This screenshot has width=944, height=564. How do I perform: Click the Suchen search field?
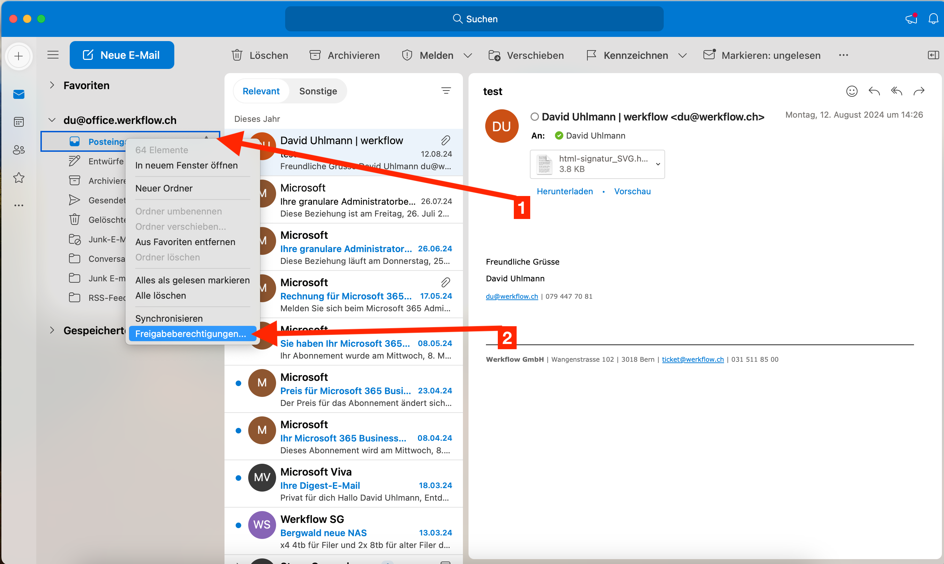tap(474, 18)
